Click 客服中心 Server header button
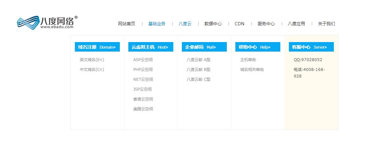Viewport: 366px width, 160px height. click(x=311, y=47)
